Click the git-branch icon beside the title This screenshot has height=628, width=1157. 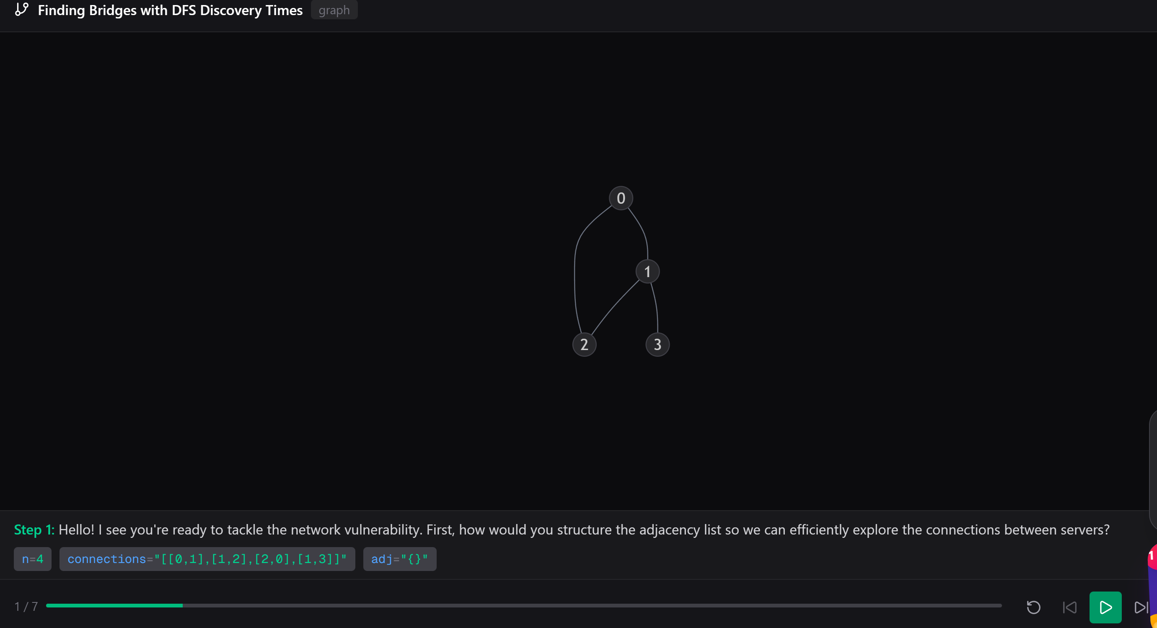pos(21,10)
